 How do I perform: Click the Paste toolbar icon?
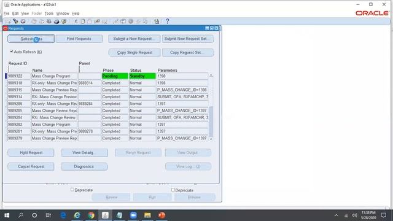coord(90,21)
